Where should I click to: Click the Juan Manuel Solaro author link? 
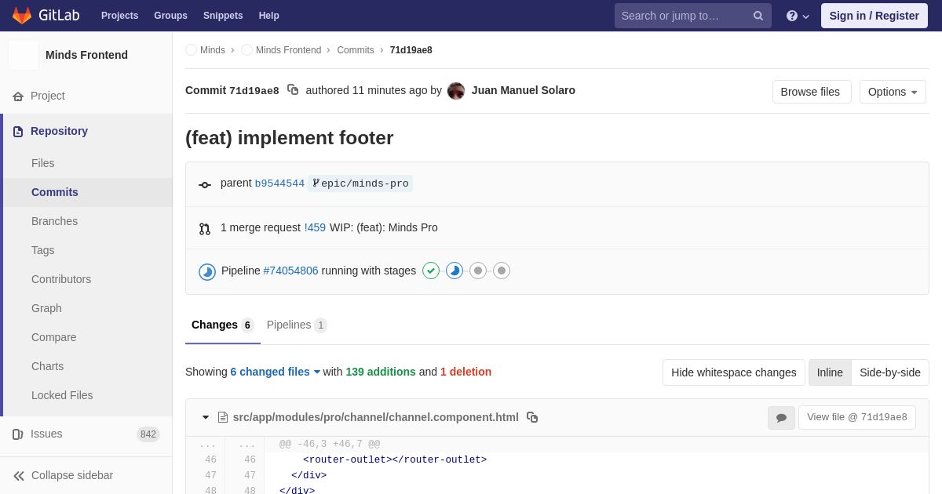[x=524, y=90]
